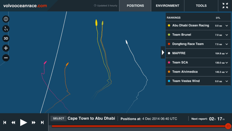Click the green Team Brunel boat marker
The image size is (232, 131).
(102, 23)
